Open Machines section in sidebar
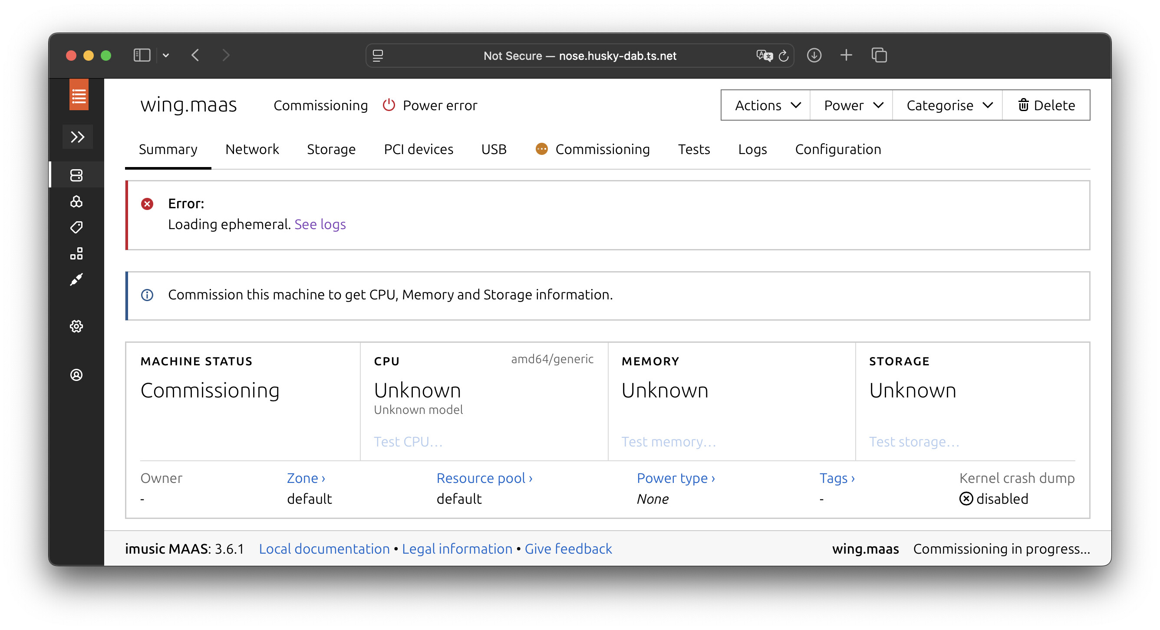The width and height of the screenshot is (1160, 630). pos(76,175)
